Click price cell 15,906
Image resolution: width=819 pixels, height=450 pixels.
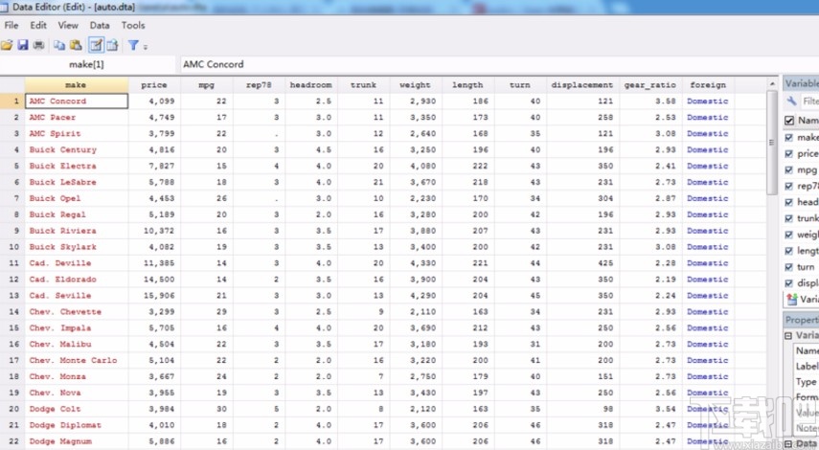(x=154, y=296)
